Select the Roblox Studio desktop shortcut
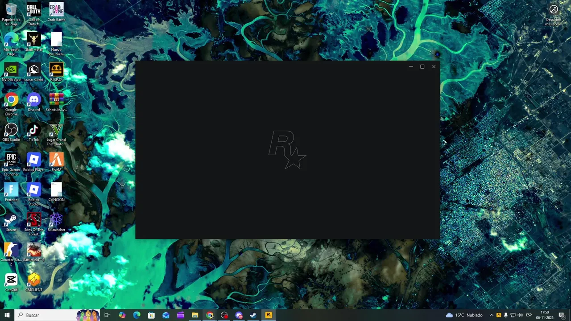The image size is (571, 321). click(34, 194)
